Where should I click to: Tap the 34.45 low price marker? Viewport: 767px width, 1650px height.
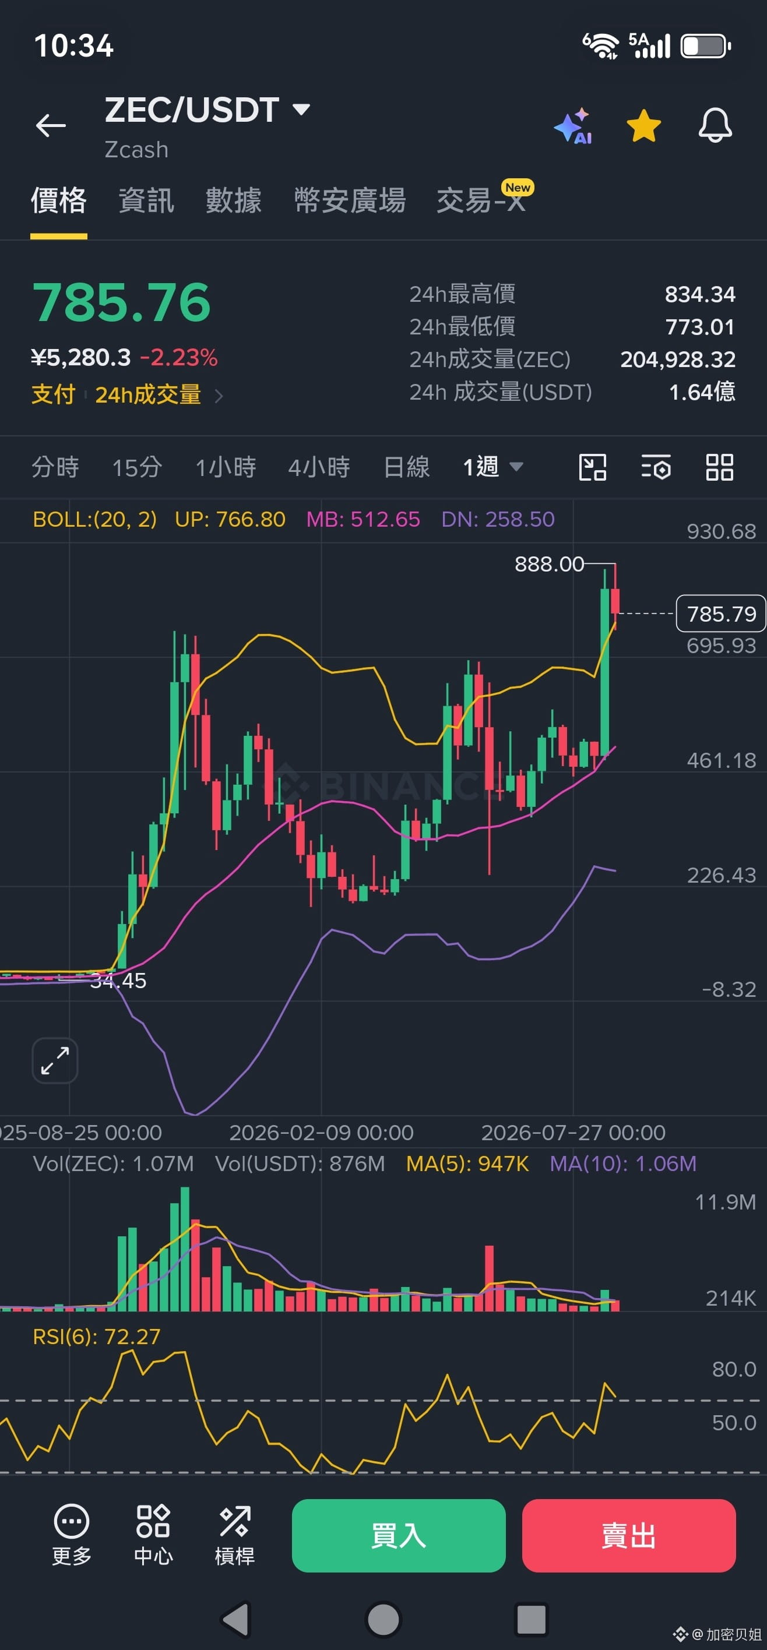[118, 980]
